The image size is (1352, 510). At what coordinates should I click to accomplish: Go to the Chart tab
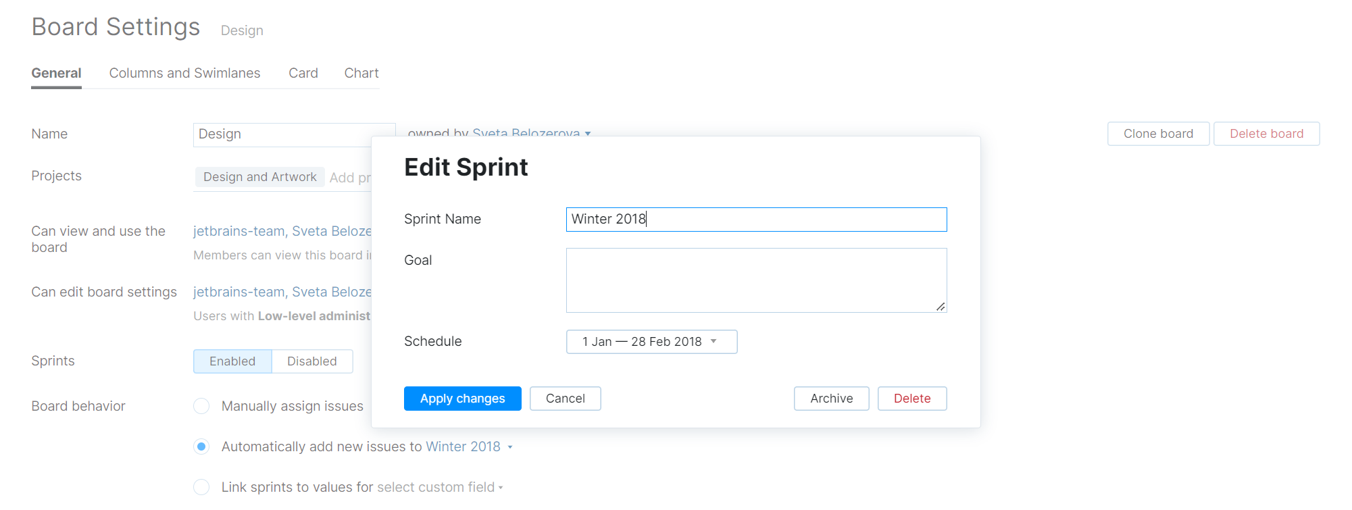click(361, 73)
